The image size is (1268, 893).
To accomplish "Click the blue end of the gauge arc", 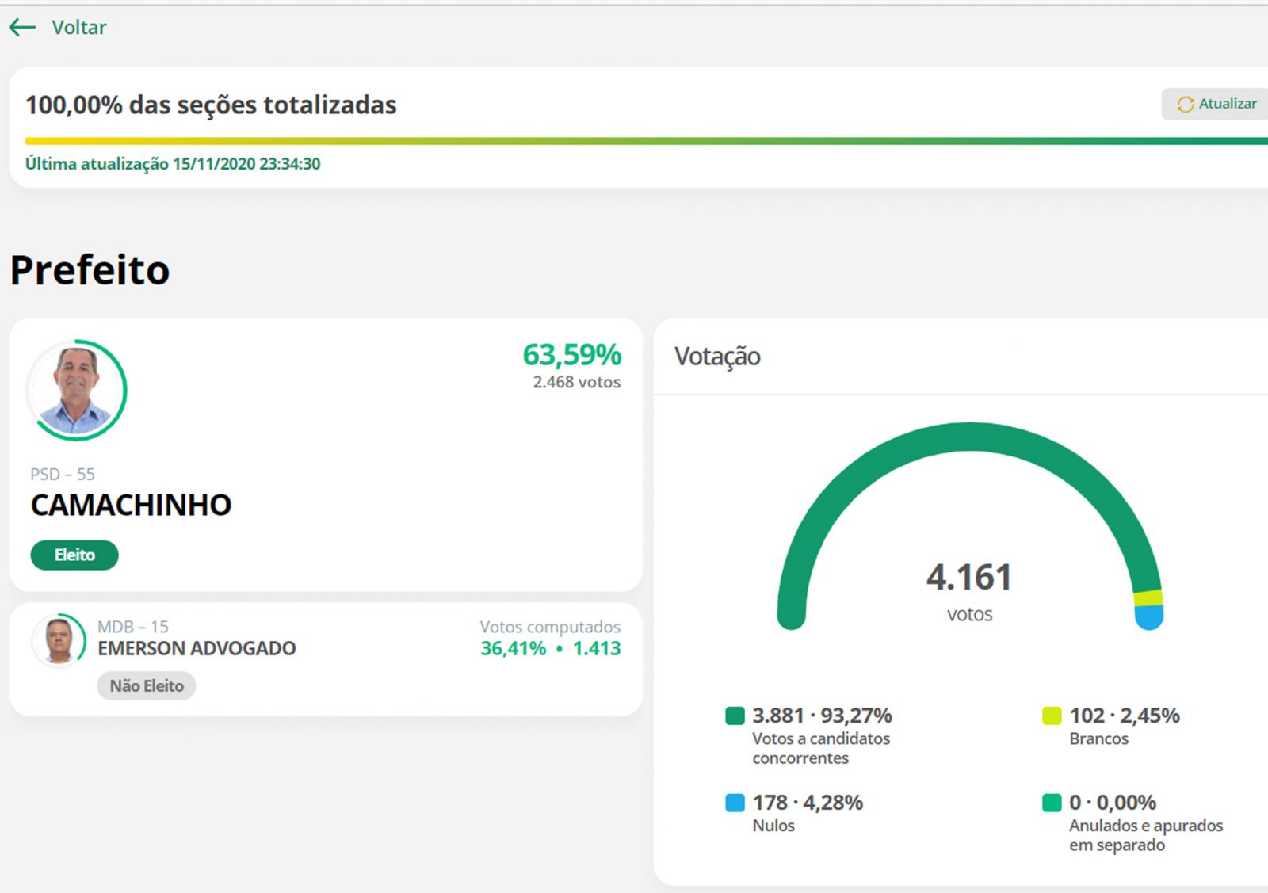I will tap(1148, 616).
